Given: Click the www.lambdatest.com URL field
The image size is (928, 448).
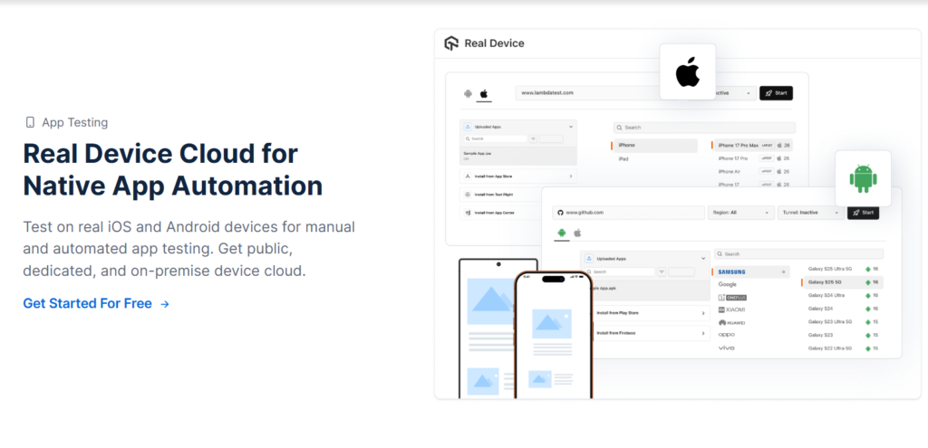Looking at the screenshot, I should point(589,92).
